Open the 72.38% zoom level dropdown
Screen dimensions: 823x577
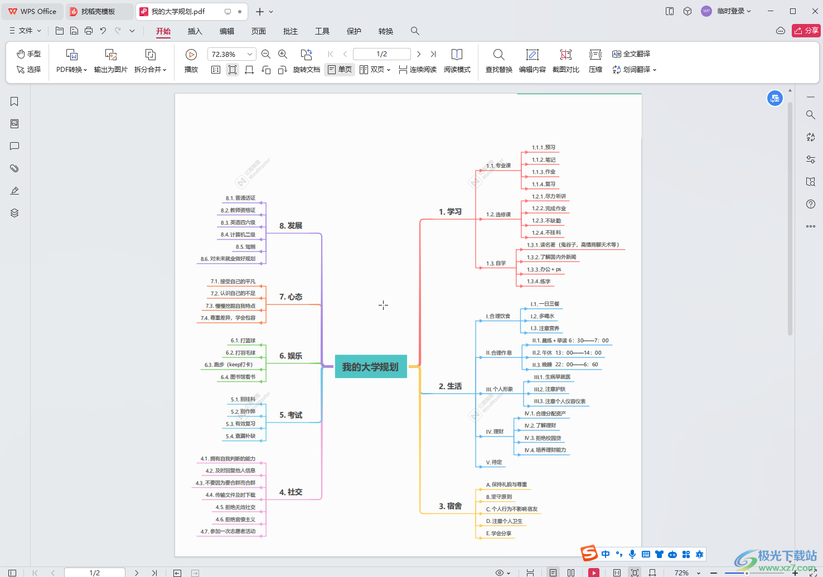(x=250, y=54)
